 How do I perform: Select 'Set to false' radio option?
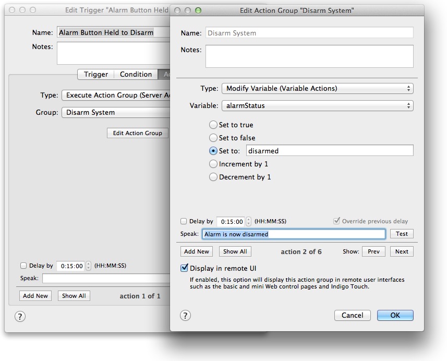coord(213,138)
